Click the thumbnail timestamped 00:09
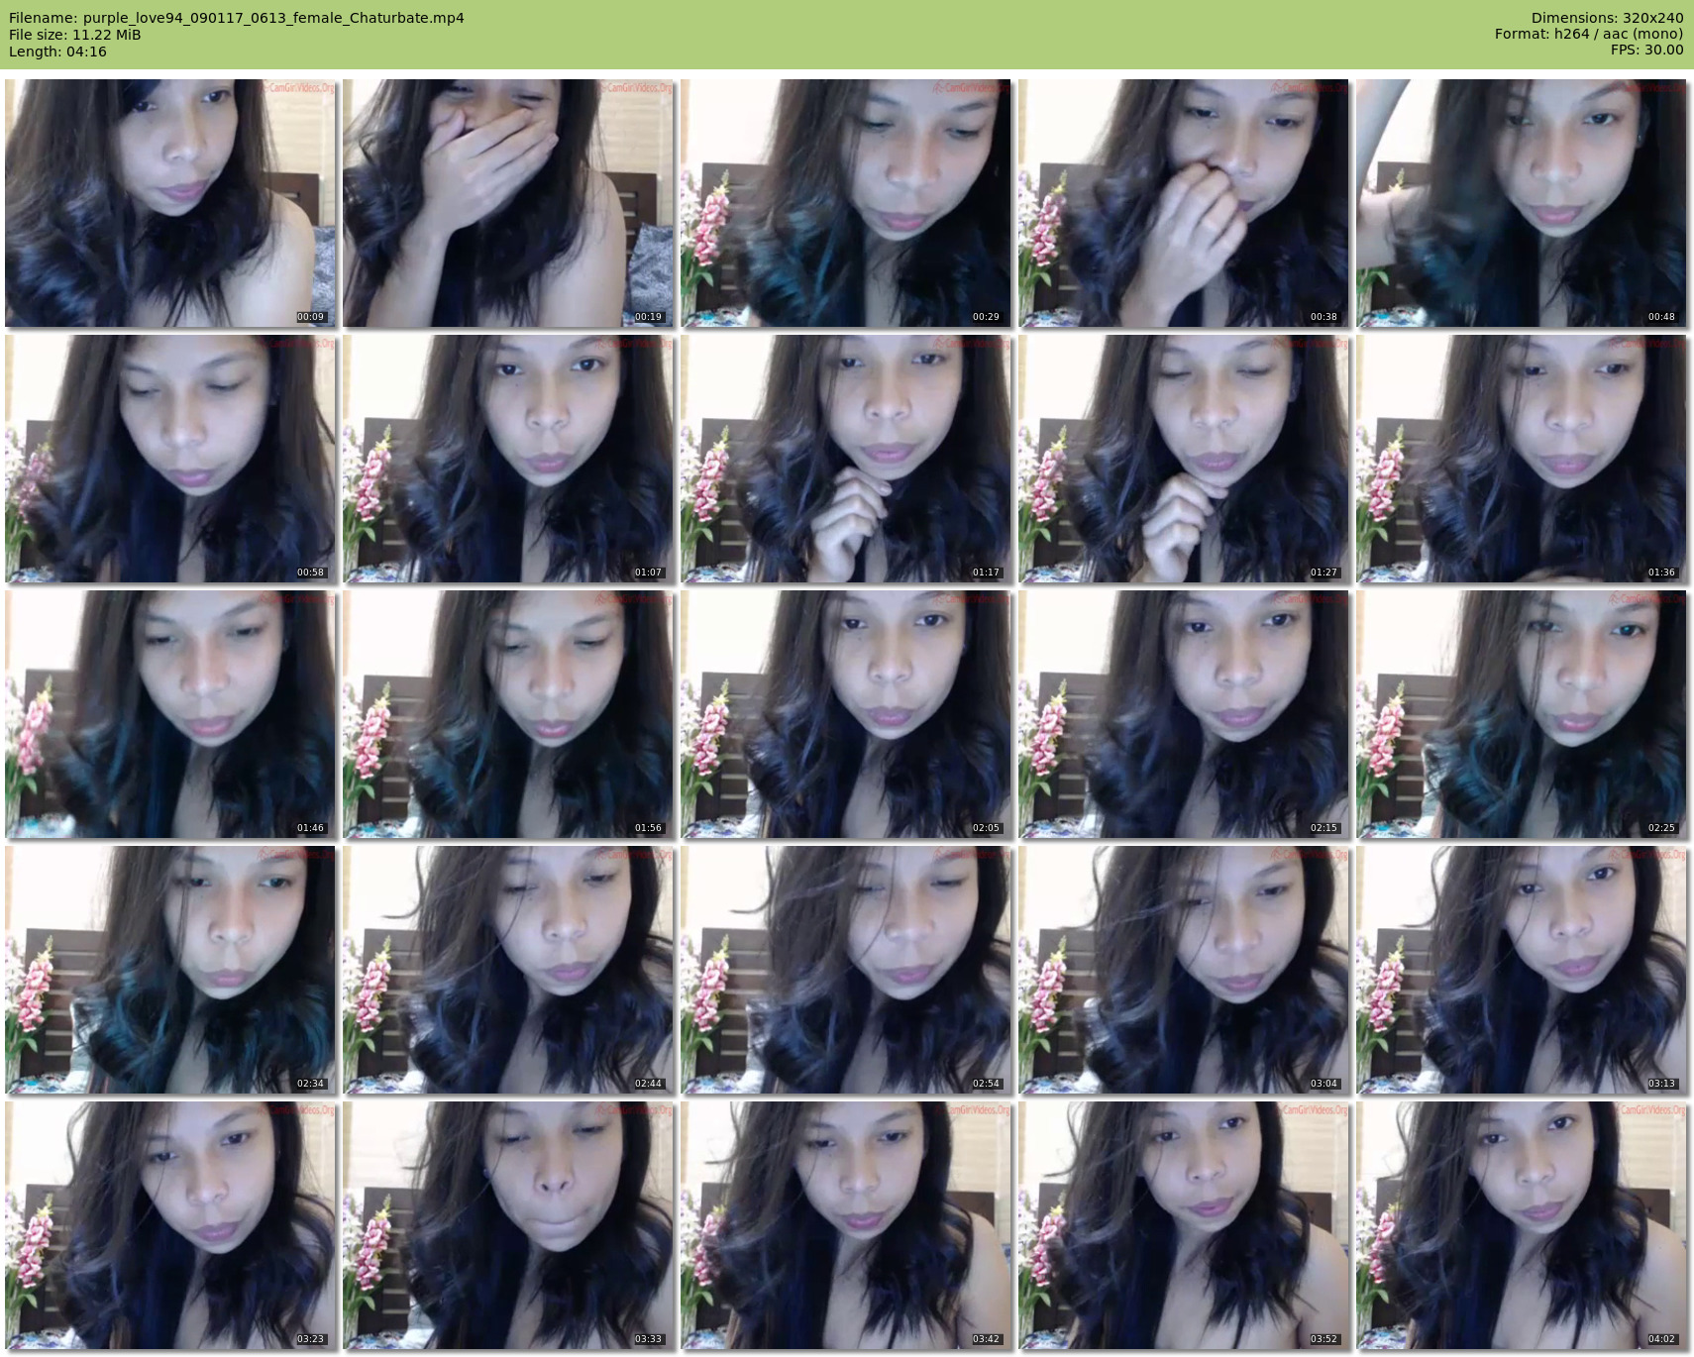Image resolution: width=1694 pixels, height=1357 pixels. click(170, 203)
